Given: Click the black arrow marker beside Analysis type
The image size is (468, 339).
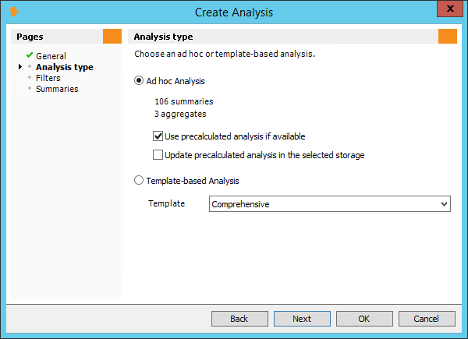Looking at the screenshot, I should (x=20, y=66).
